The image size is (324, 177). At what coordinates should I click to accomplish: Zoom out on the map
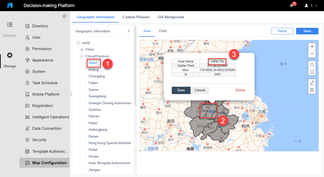tap(312, 54)
